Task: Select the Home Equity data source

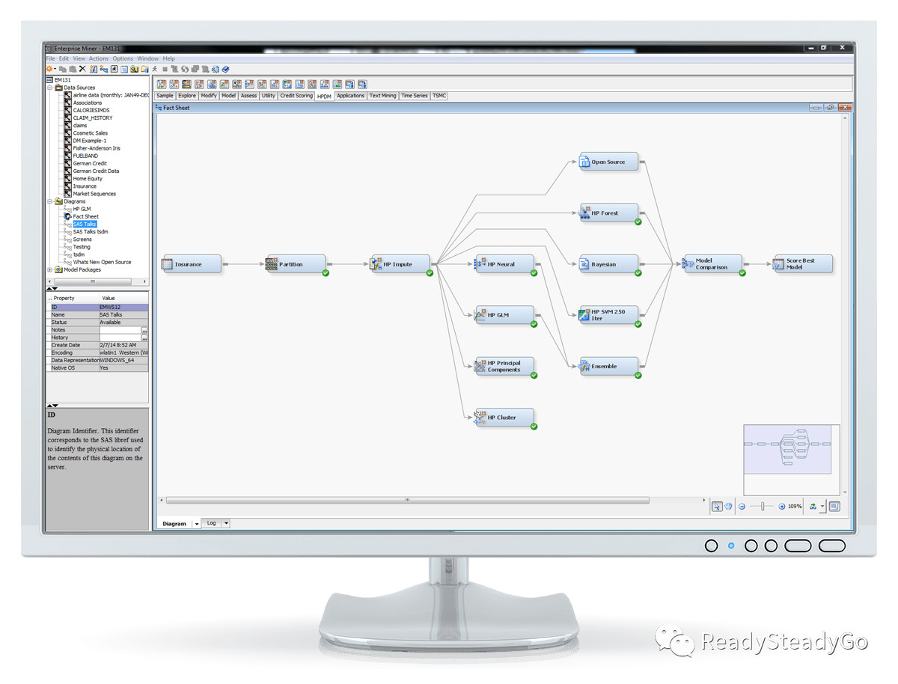Action: (88, 179)
